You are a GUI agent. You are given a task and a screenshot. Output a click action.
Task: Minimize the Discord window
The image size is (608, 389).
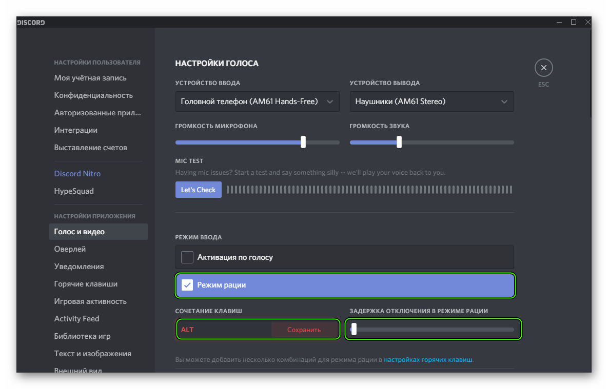[x=559, y=22]
